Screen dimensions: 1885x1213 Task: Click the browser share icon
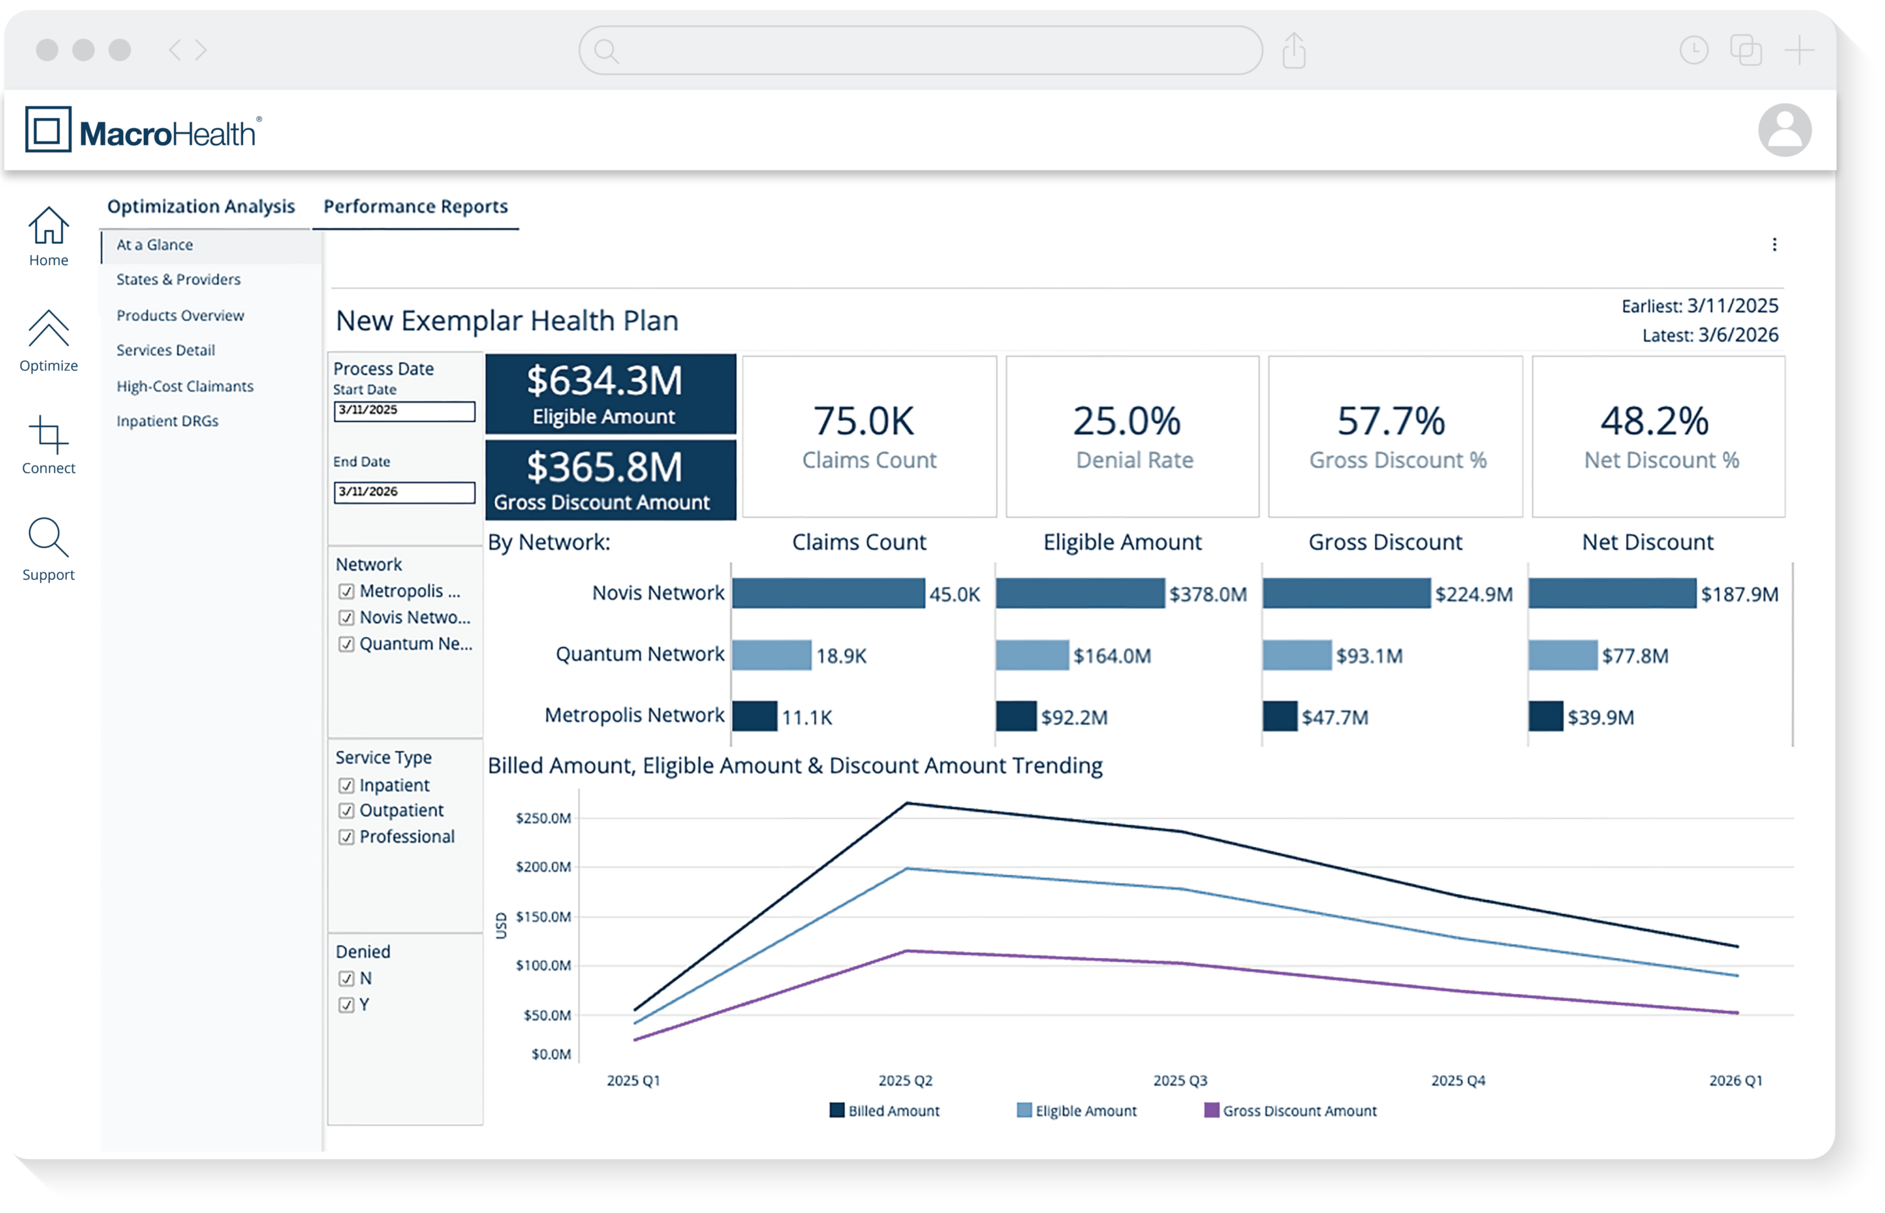[x=1294, y=52]
